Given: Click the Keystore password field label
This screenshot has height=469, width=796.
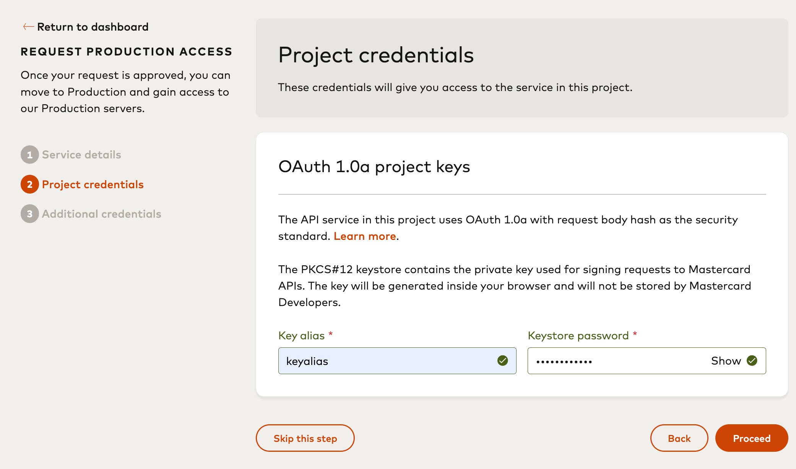Looking at the screenshot, I should tap(578, 336).
